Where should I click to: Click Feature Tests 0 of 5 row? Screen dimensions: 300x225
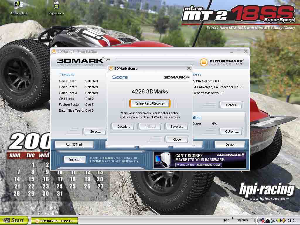tap(76, 105)
